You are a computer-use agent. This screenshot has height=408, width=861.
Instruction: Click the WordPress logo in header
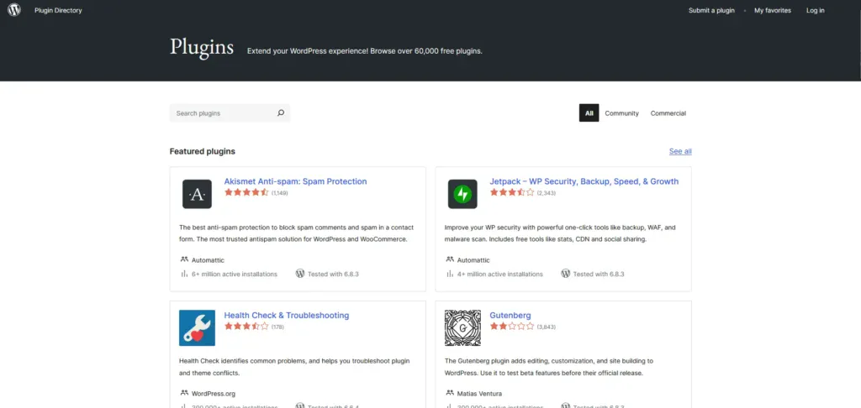pyautogui.click(x=14, y=10)
